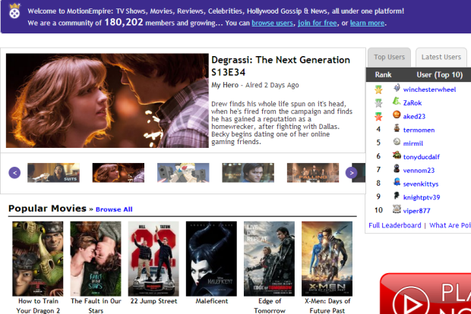Image resolution: width=471 pixels, height=314 pixels.
Task: Open How to Train Your Dragon 2 poster
Action: 38,259
